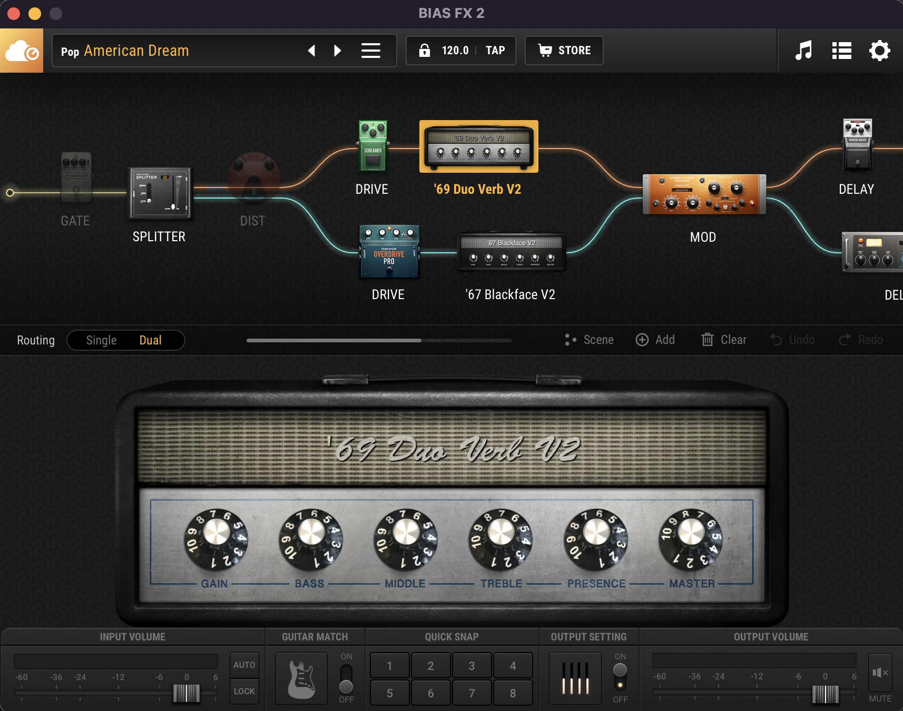Open the music note looper icon
This screenshot has width=903, height=711.
tap(803, 51)
